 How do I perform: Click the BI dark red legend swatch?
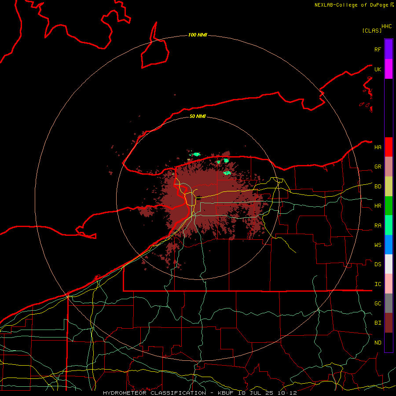tap(389, 323)
